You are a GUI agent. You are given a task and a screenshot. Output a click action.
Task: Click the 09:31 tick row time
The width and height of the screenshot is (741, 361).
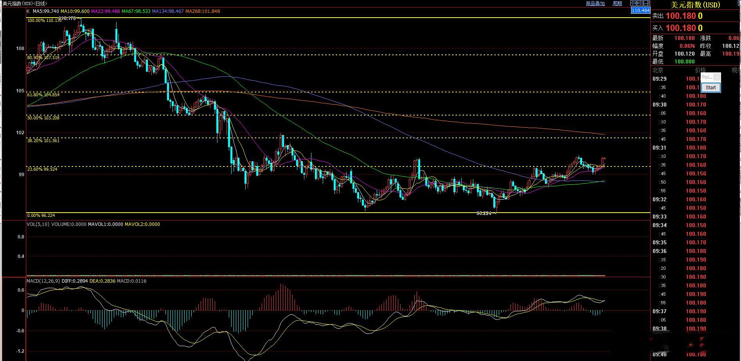(x=660, y=148)
